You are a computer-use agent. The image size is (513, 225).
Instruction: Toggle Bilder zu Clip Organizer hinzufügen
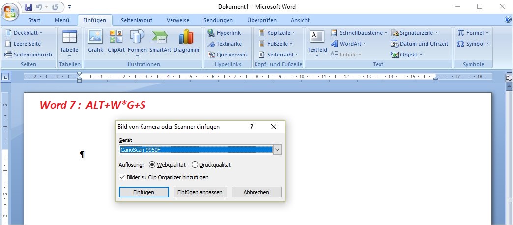[x=164, y=177]
